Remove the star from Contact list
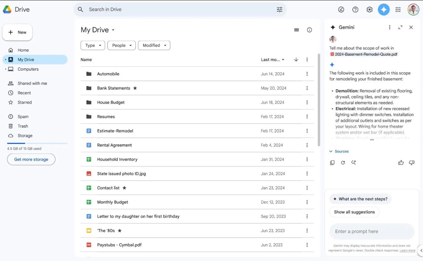423x261 pixels. (x=124, y=188)
